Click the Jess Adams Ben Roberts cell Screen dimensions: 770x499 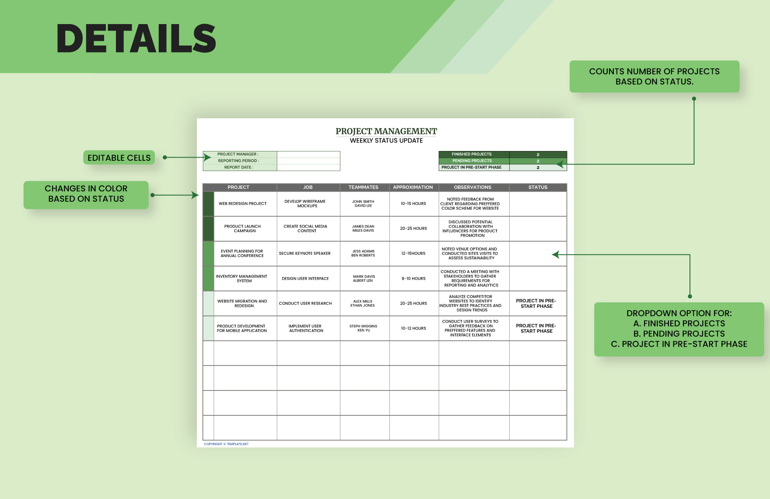pos(365,254)
